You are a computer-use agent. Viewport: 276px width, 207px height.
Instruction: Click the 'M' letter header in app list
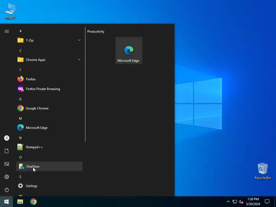(20, 119)
